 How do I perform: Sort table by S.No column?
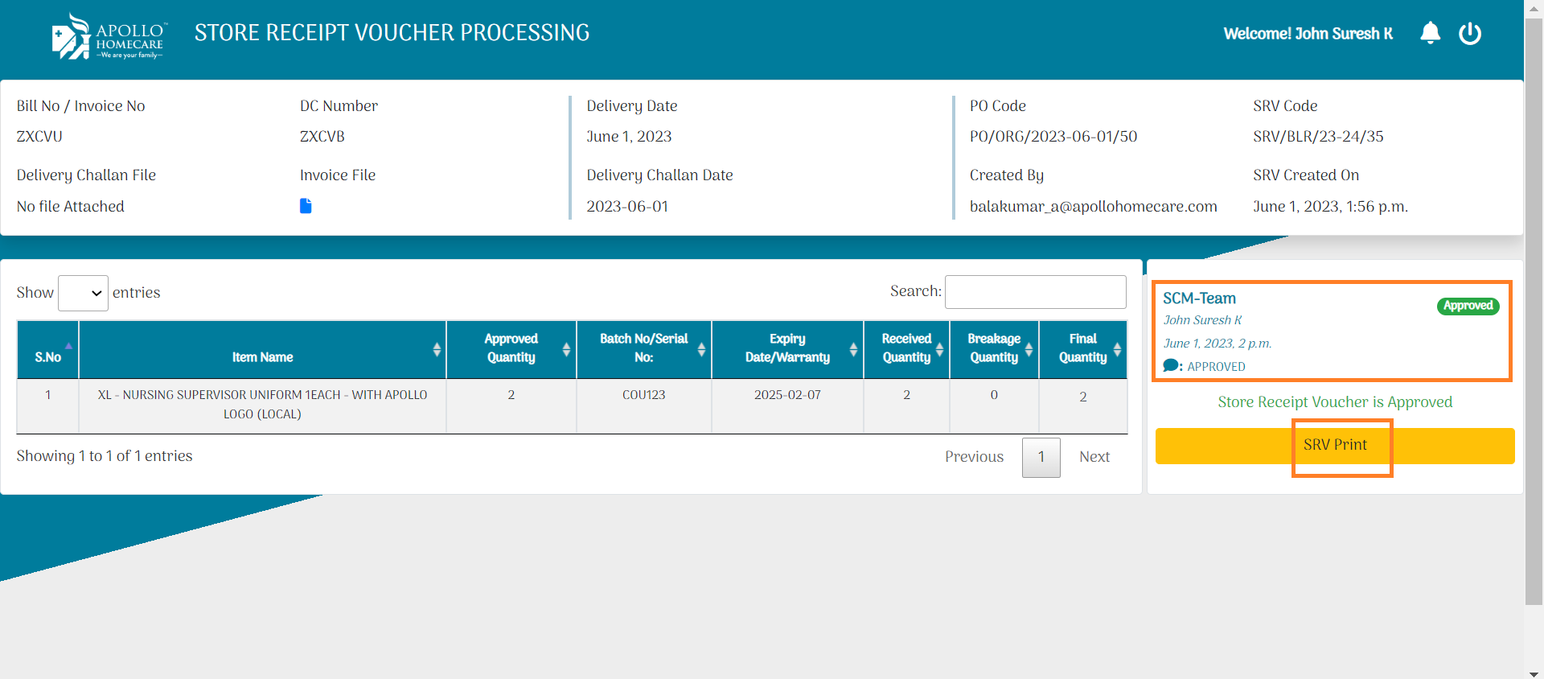[48, 350]
